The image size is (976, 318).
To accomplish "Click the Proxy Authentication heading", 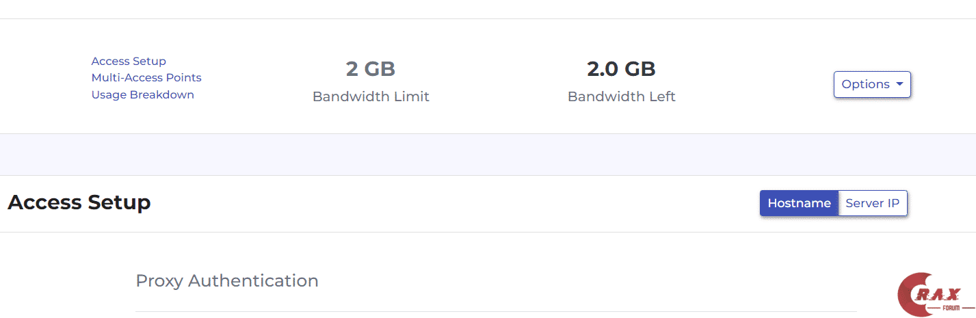I will pyautogui.click(x=227, y=281).
